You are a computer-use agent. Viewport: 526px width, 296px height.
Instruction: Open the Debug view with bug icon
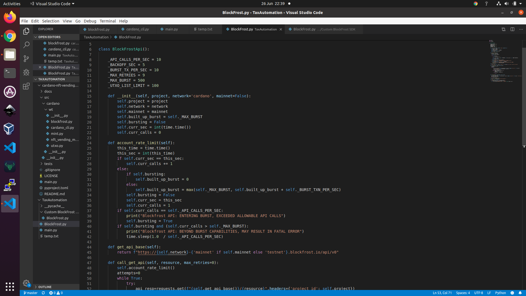pyautogui.click(x=26, y=72)
